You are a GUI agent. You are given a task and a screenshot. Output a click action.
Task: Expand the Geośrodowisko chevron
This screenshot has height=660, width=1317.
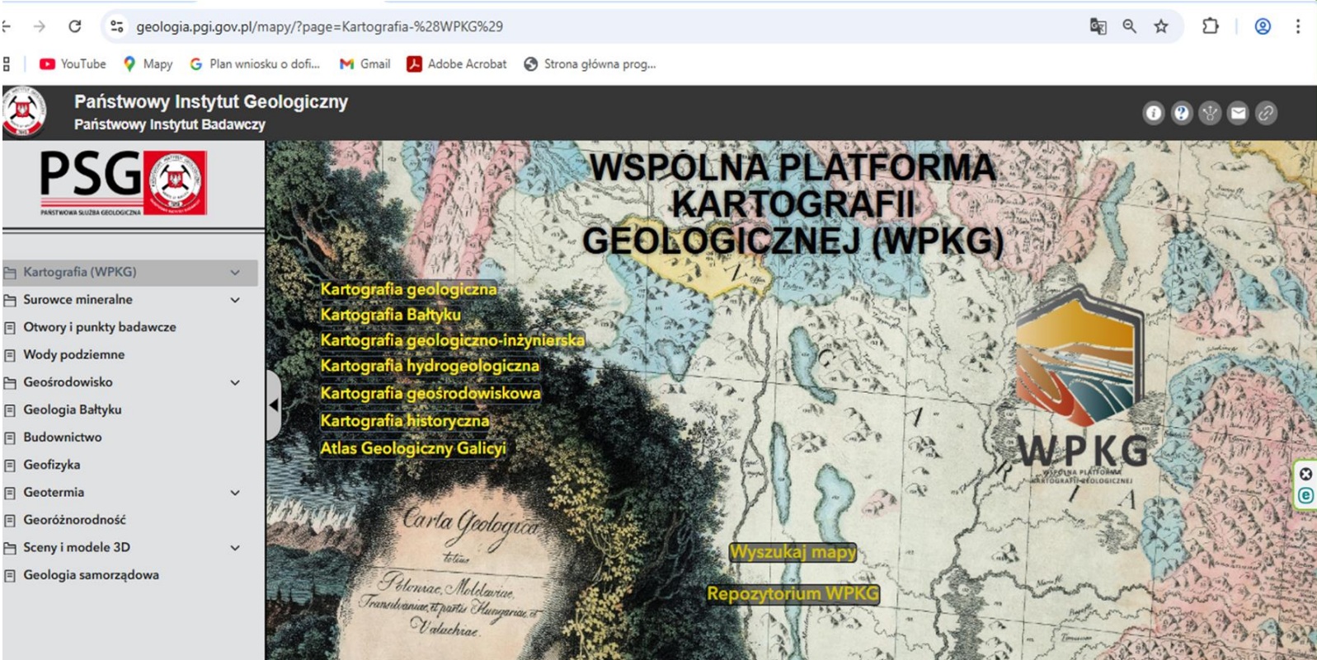[235, 382]
